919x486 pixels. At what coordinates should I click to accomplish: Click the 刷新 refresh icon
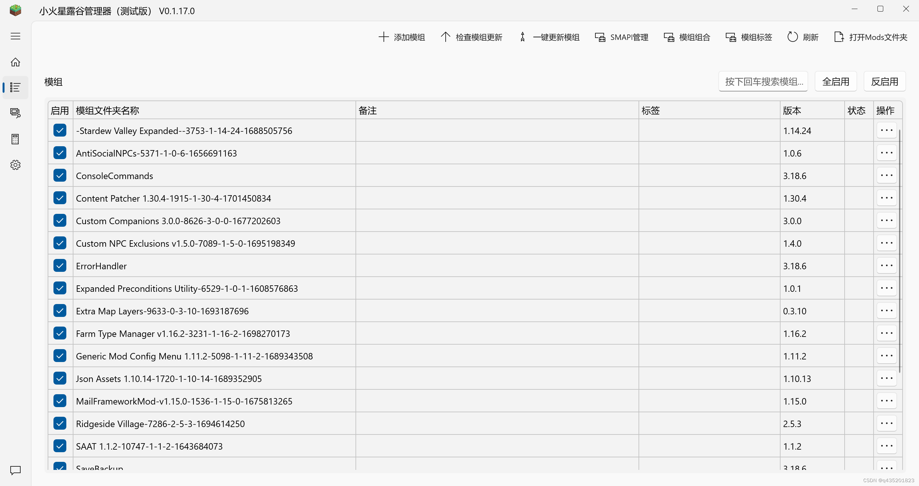click(792, 37)
